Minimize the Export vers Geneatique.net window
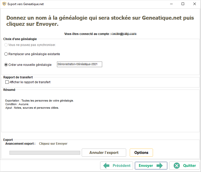Screen dimensions: 201x172 point(171,4)
